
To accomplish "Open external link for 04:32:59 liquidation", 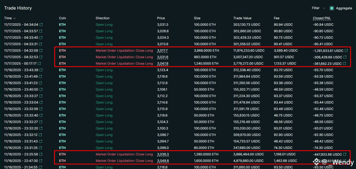I will (41, 51).
